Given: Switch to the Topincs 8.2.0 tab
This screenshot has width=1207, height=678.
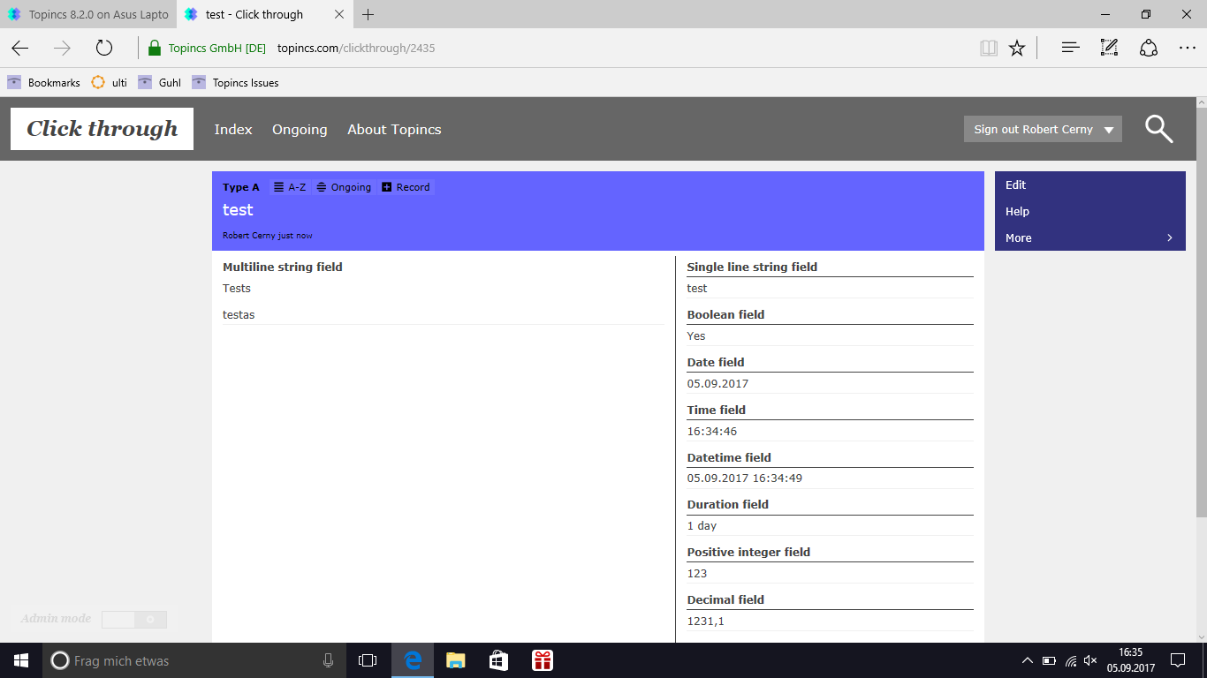Looking at the screenshot, I should [88, 14].
